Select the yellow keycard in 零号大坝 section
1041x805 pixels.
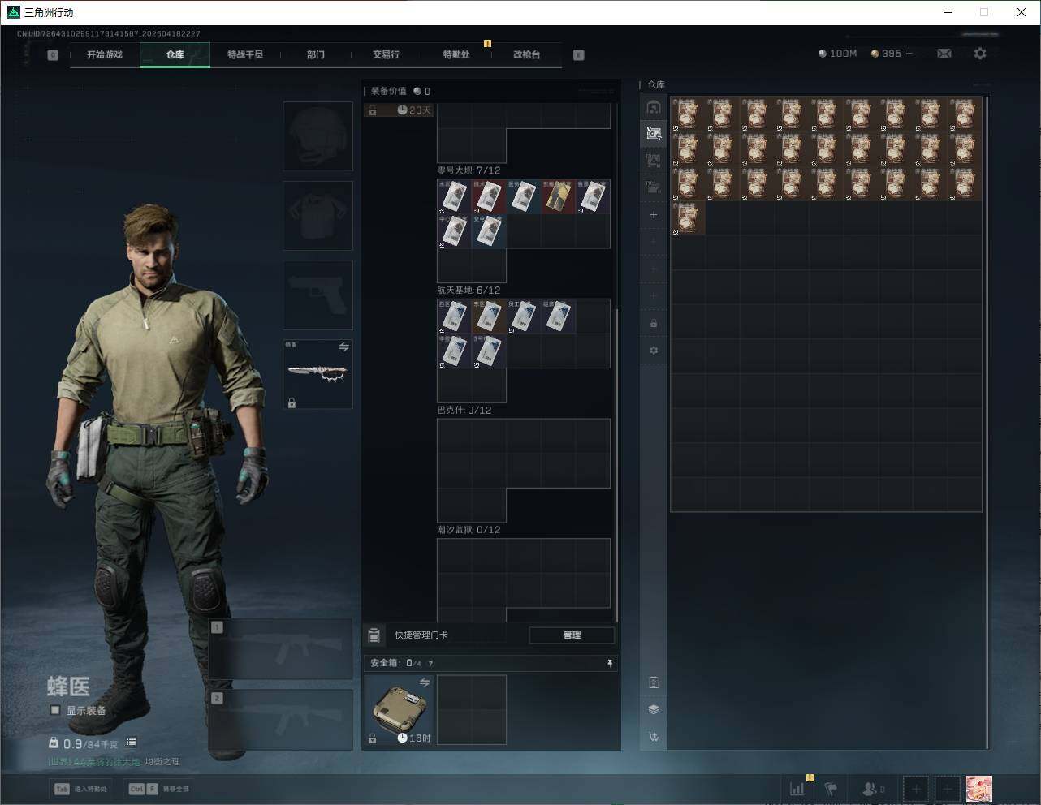(558, 196)
